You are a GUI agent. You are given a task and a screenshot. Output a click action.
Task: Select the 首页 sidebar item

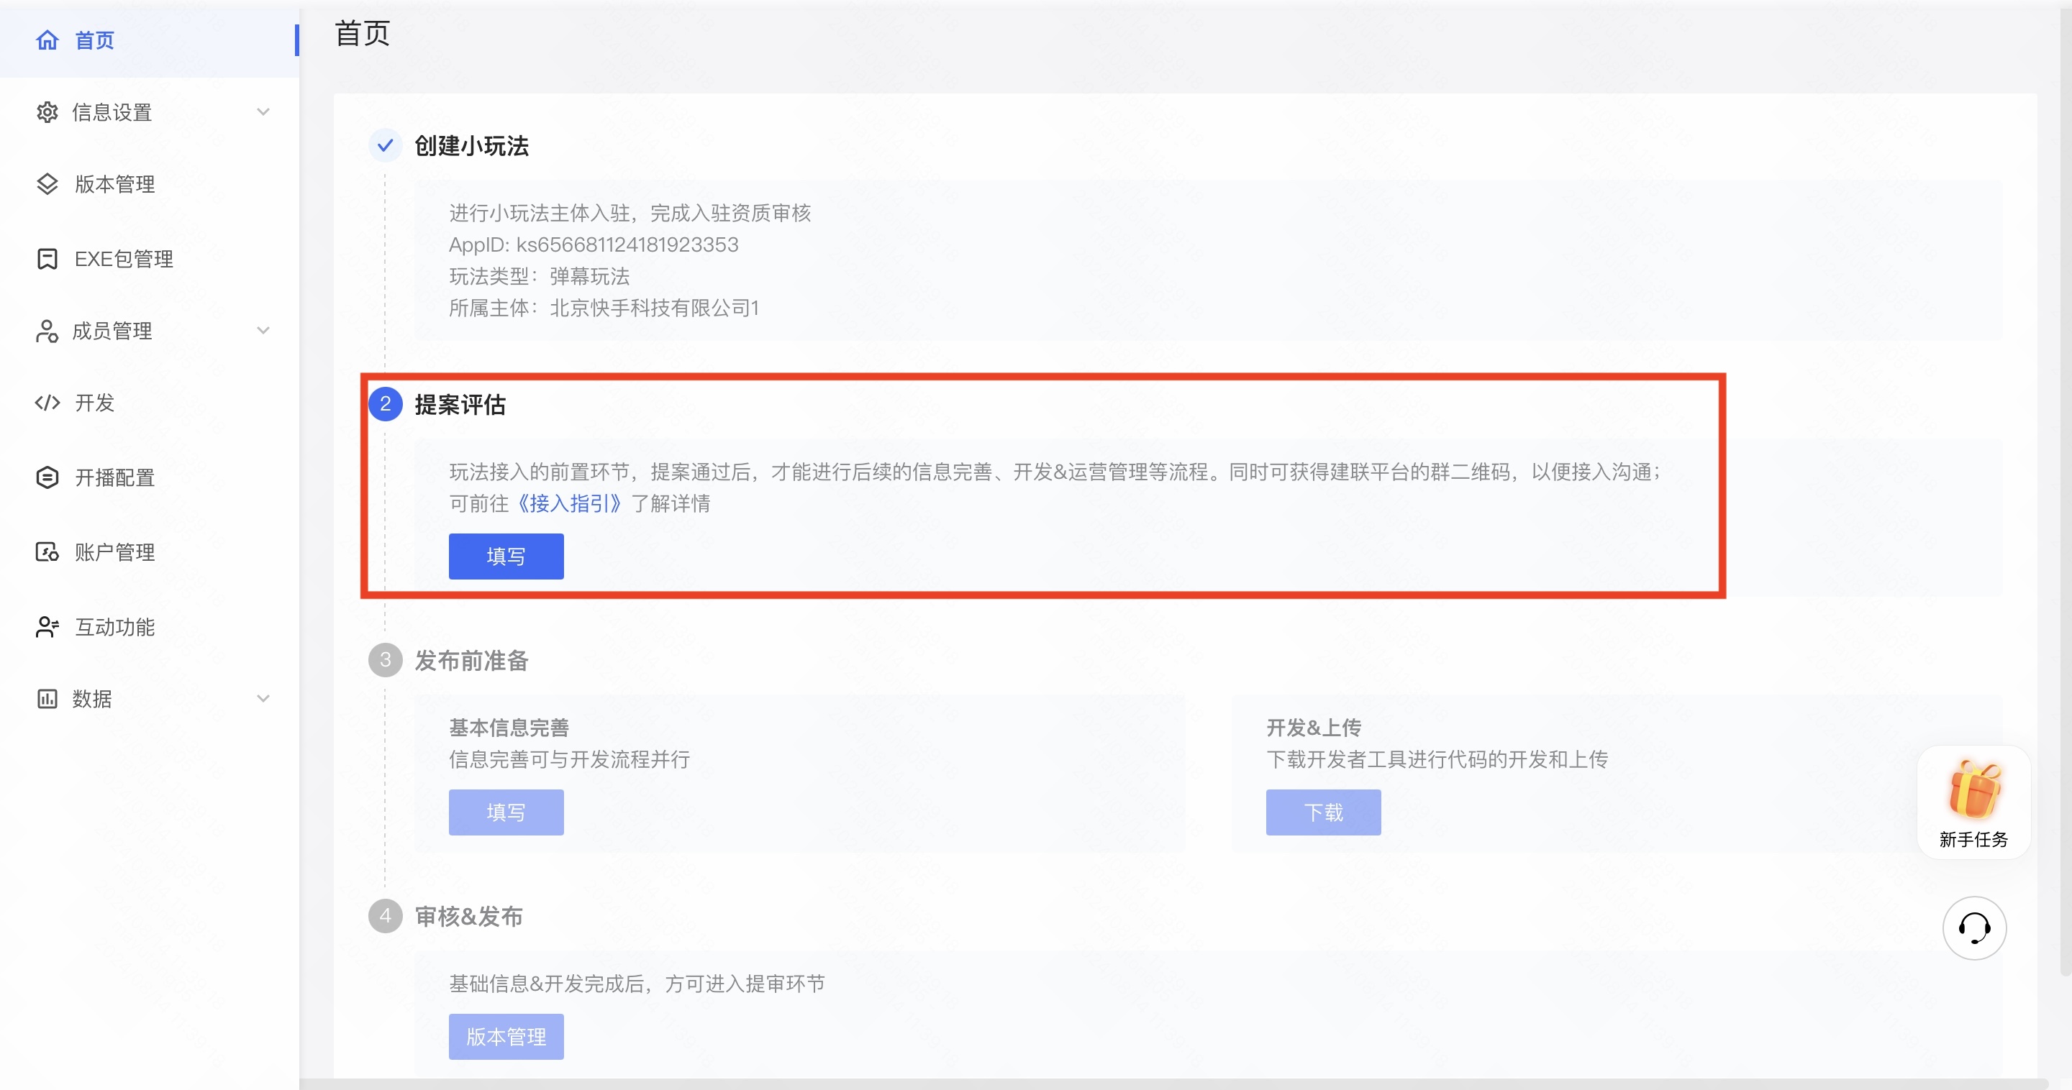(x=94, y=40)
